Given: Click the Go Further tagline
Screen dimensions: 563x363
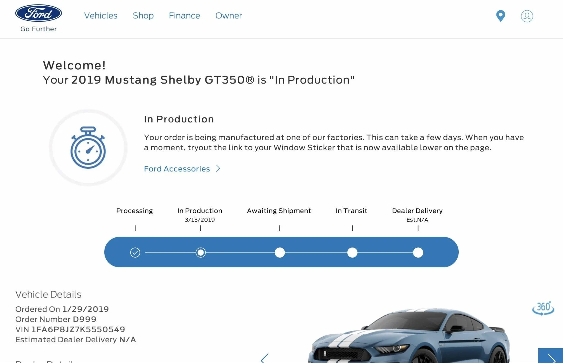Looking at the screenshot, I should pyautogui.click(x=39, y=29).
